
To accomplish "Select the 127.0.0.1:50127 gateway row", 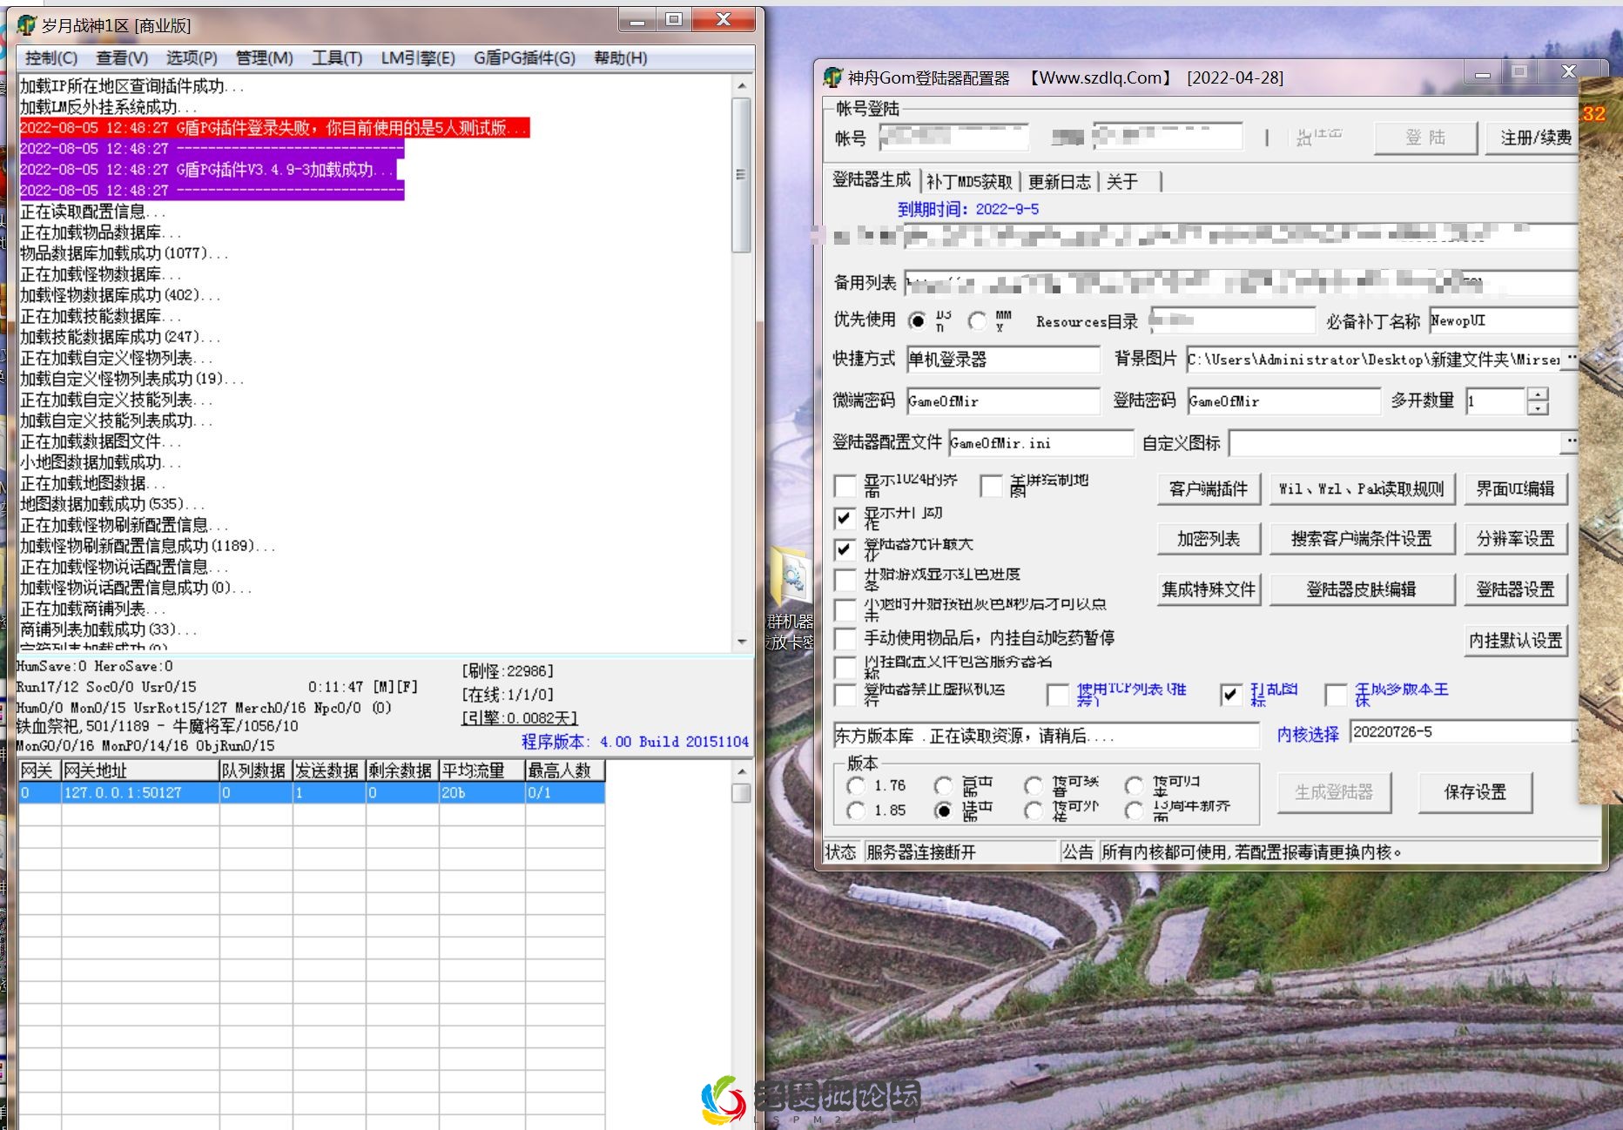I will 261,793.
